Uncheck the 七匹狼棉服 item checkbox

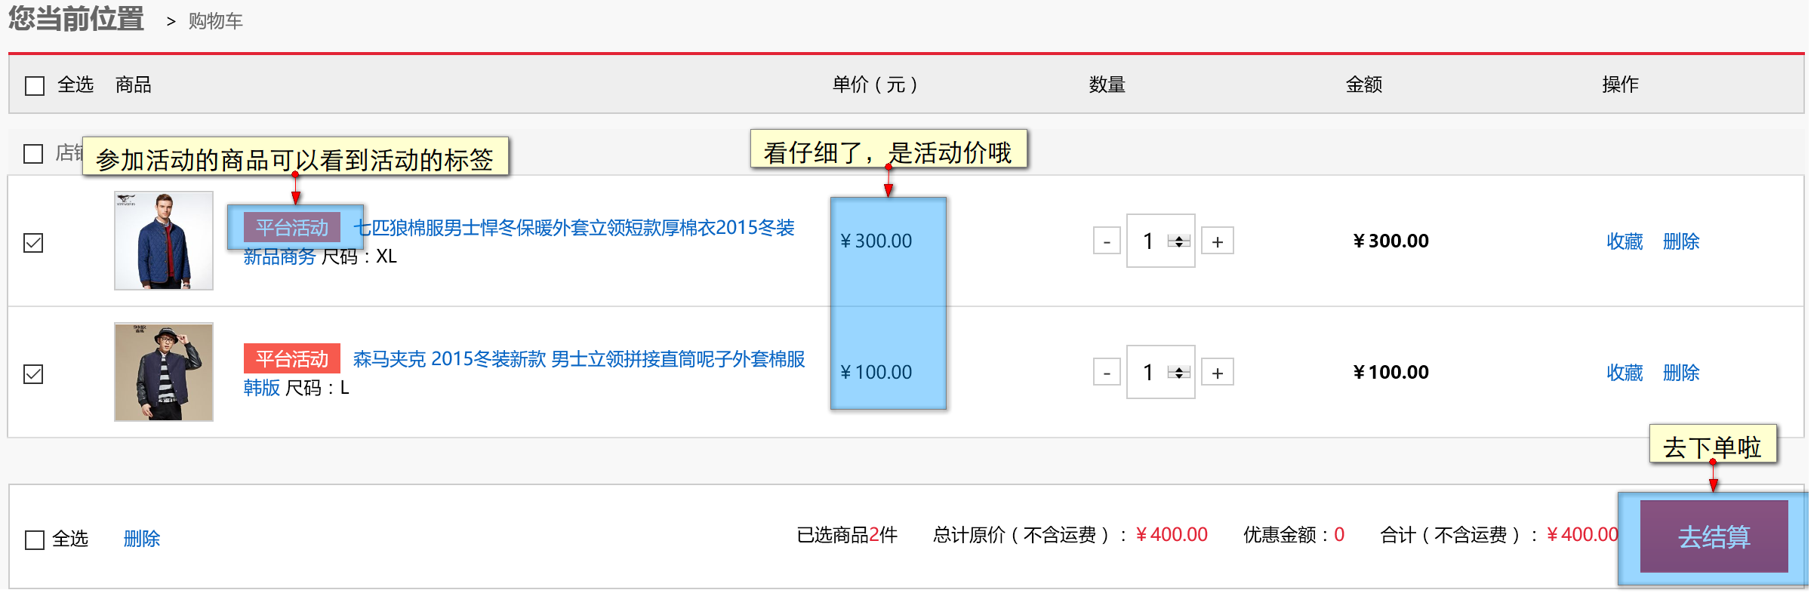pos(33,243)
